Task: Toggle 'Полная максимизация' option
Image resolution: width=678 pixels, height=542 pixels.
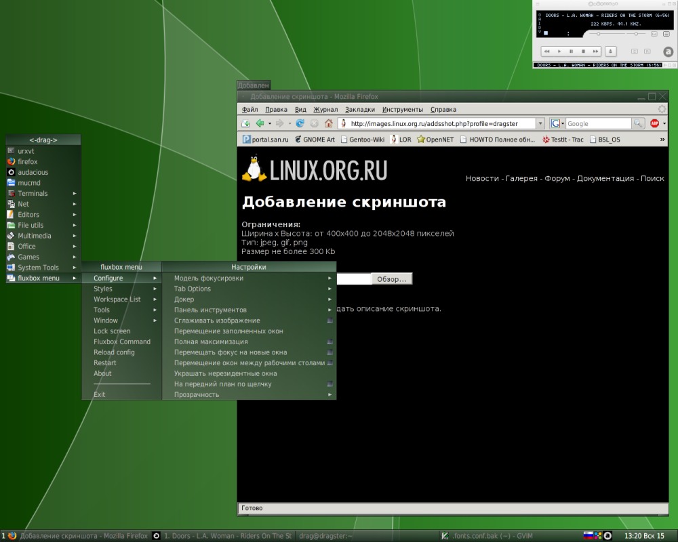Action: 249,342
